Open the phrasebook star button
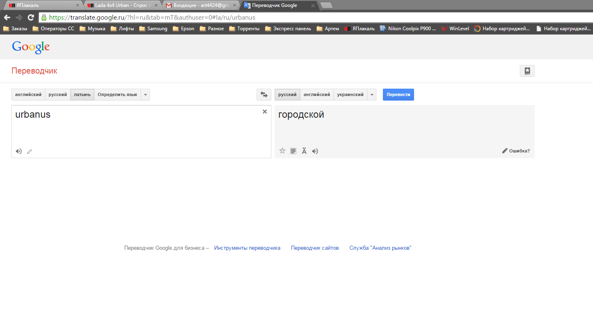 (x=527, y=71)
